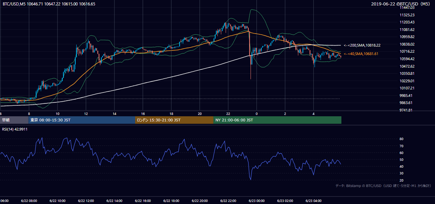Click price axis label 9741.81

[406, 110]
